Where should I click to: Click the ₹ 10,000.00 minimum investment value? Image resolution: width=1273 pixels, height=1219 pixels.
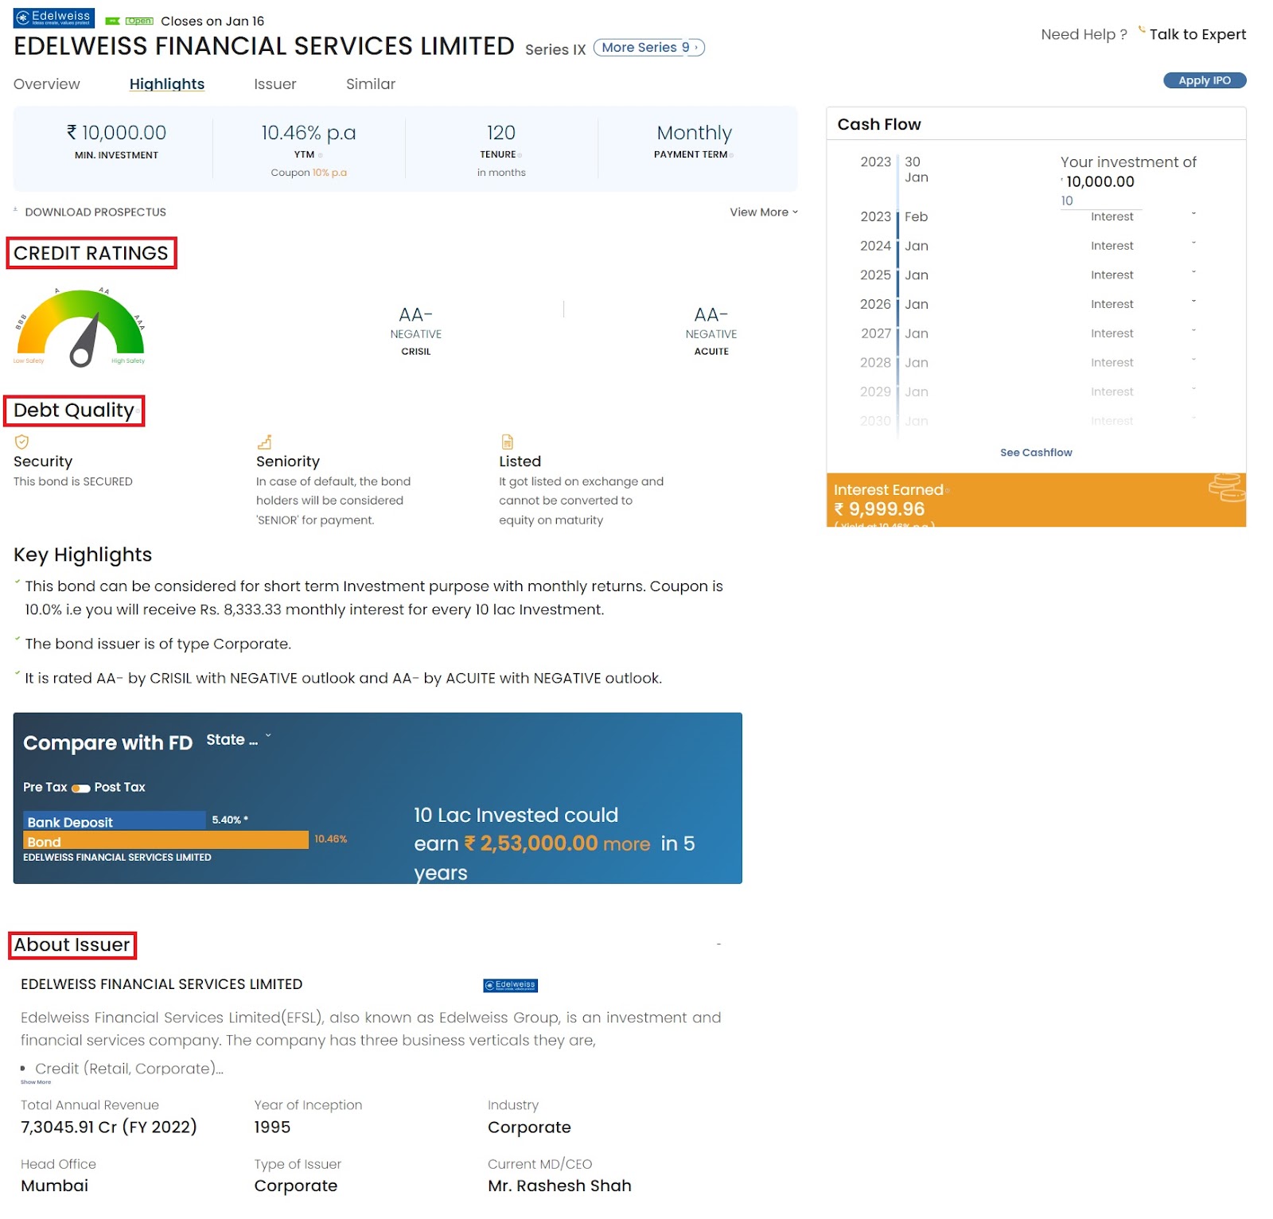coord(116,133)
